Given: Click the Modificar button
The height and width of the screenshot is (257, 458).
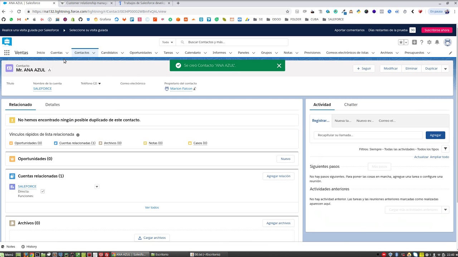Looking at the screenshot, I should [391, 69].
